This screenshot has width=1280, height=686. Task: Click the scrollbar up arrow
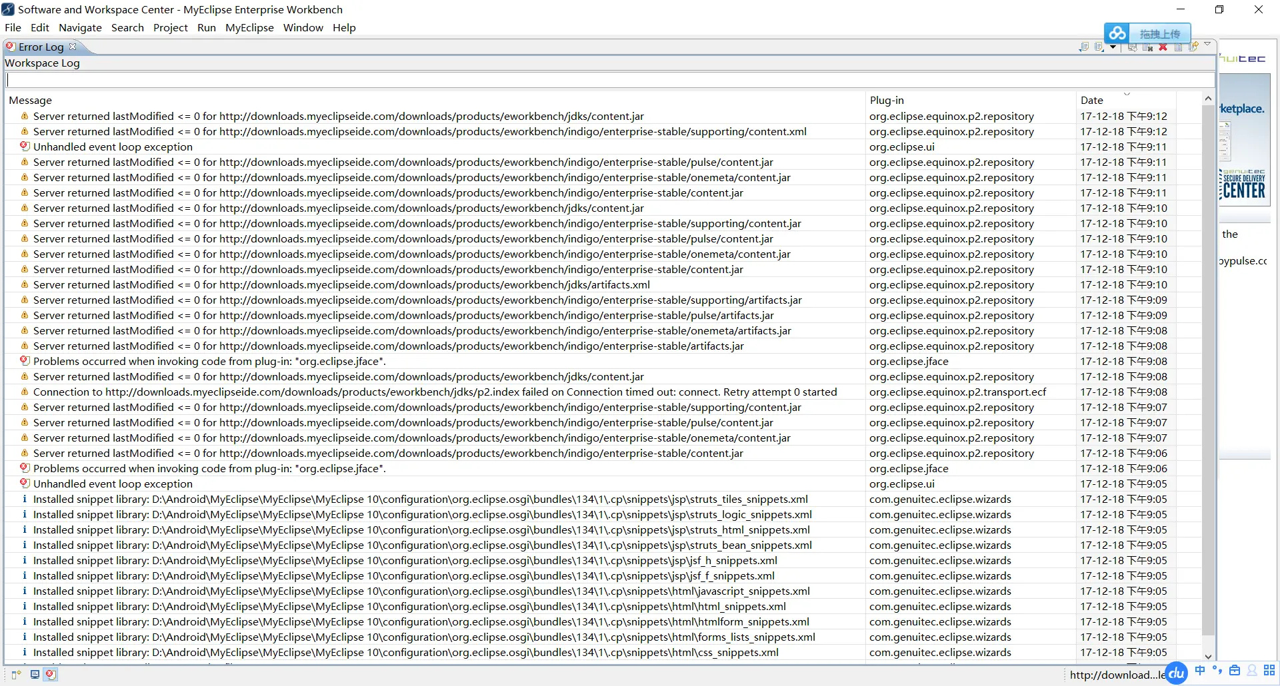(1208, 99)
